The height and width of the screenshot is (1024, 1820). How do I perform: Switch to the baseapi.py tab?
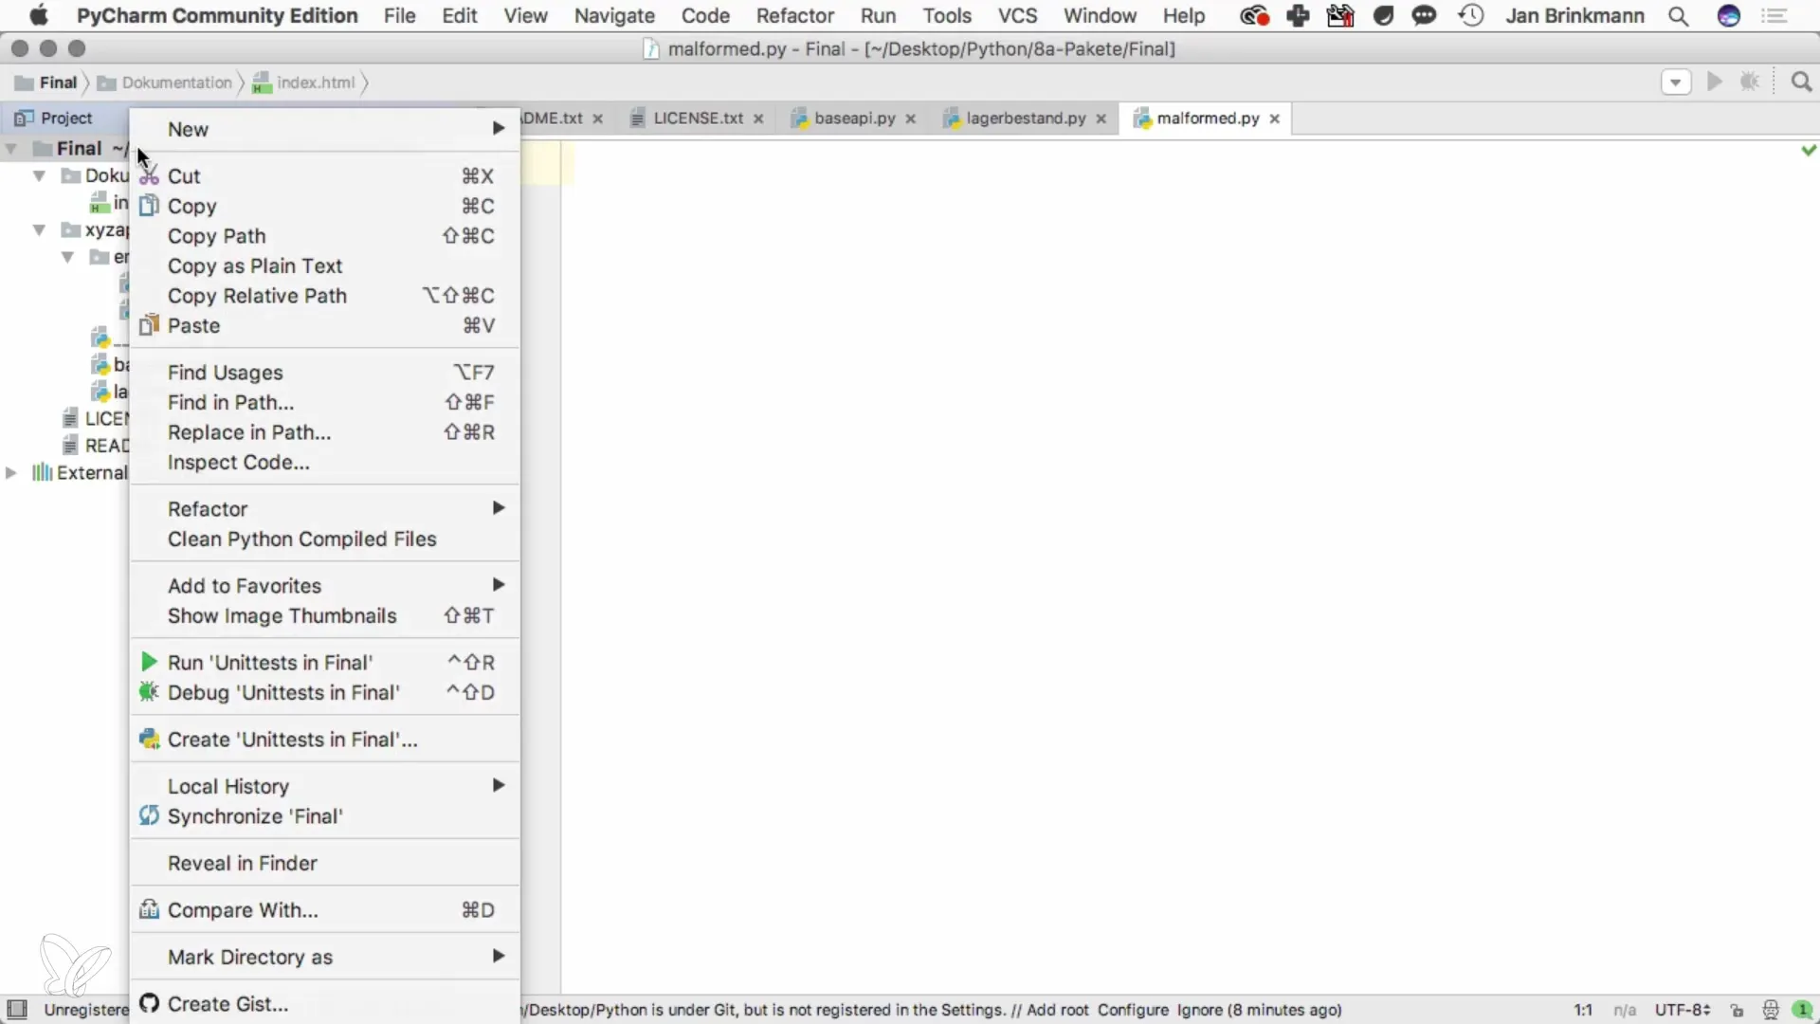(854, 119)
